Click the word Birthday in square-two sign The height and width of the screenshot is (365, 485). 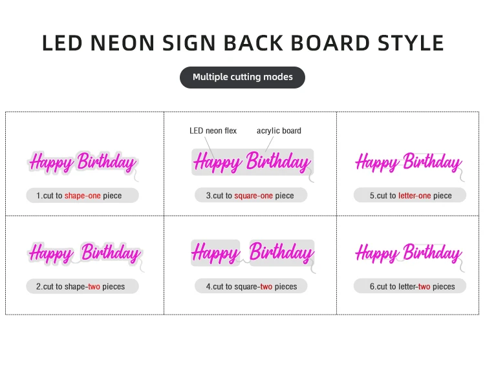[x=282, y=253]
